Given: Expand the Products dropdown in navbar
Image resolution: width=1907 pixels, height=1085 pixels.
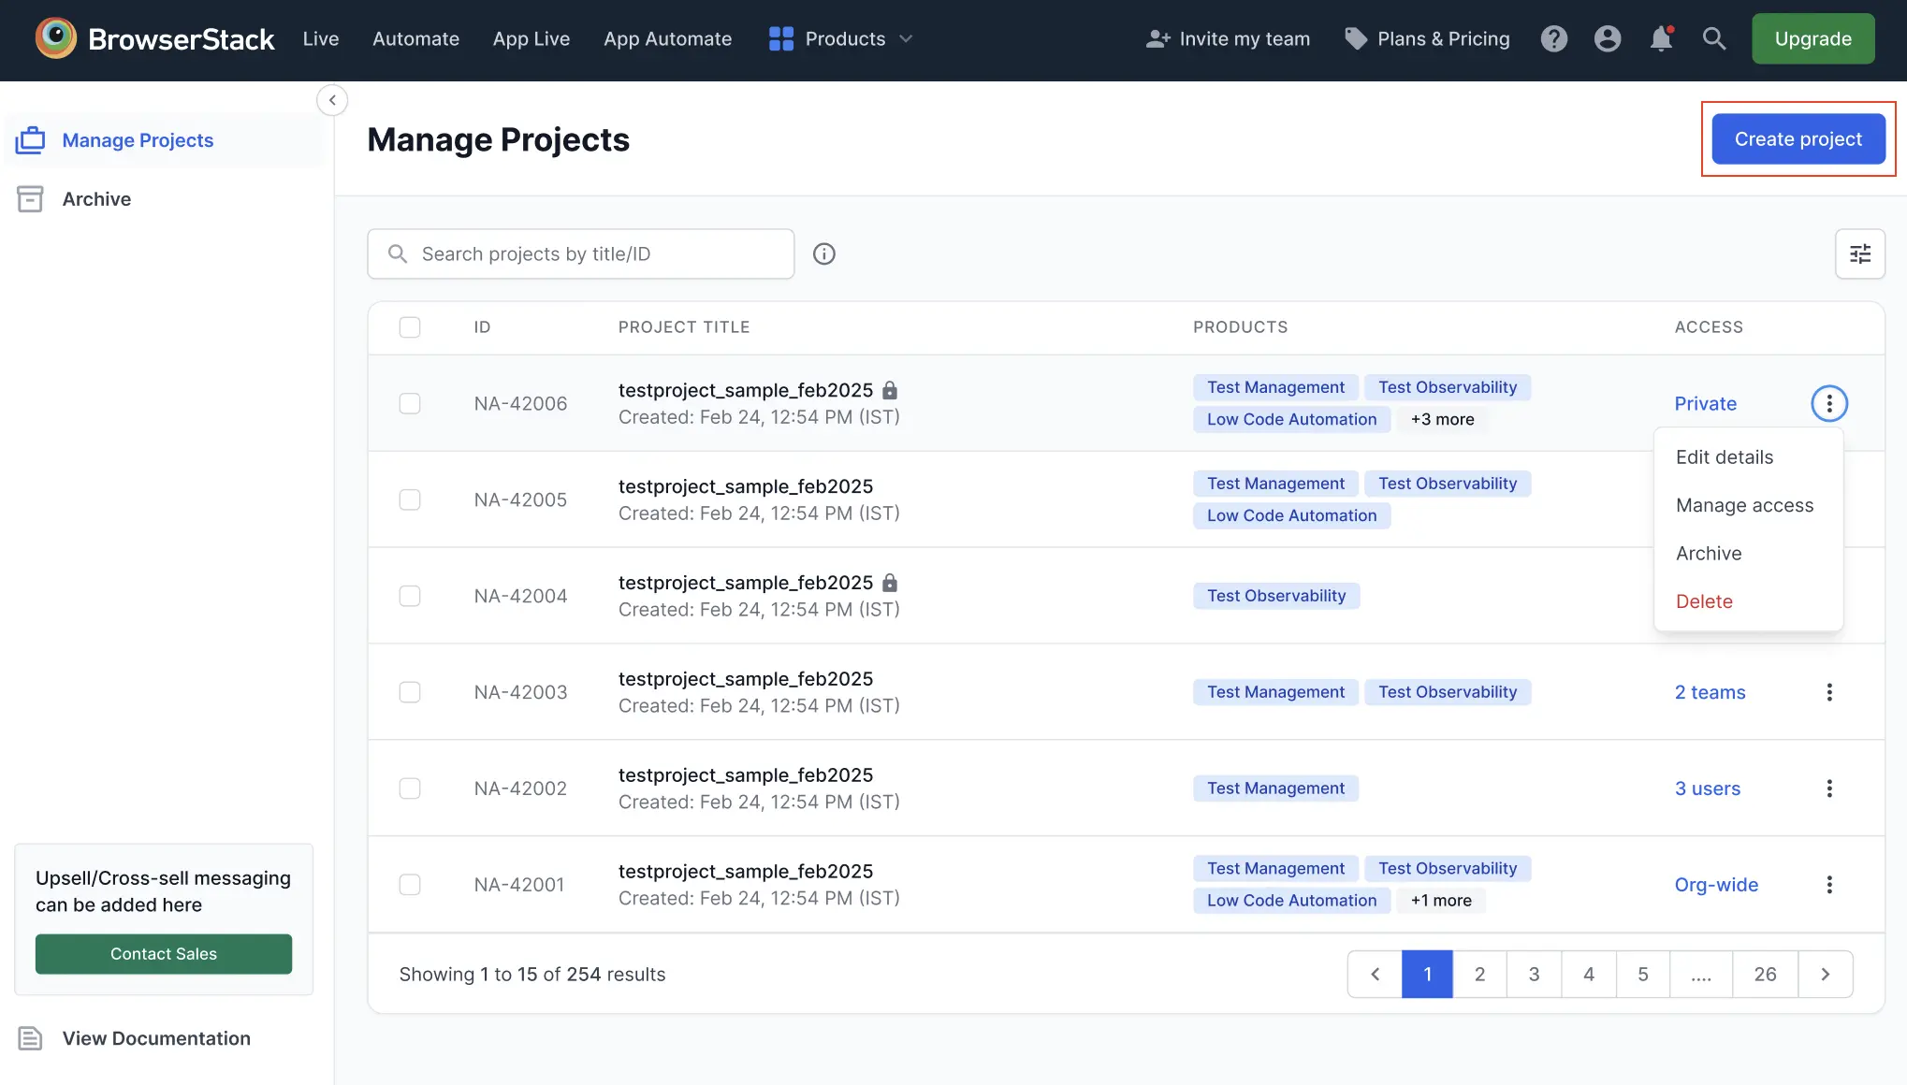Looking at the screenshot, I should pyautogui.click(x=840, y=39).
